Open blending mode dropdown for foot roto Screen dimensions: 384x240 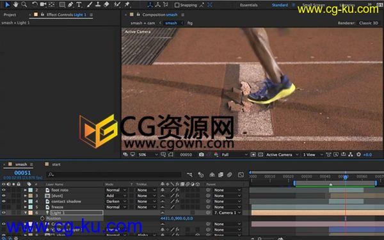point(116,190)
